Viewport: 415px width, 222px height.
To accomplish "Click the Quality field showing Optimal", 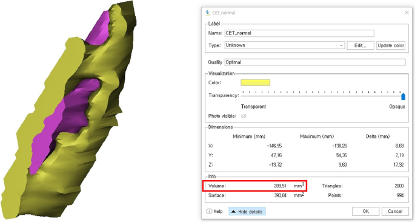I will 315,62.
